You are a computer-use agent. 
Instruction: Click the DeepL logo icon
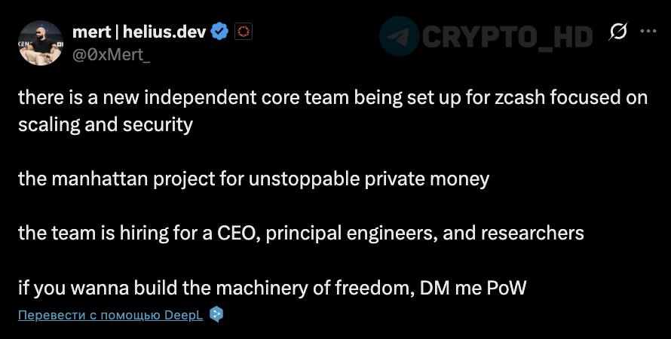[217, 314]
